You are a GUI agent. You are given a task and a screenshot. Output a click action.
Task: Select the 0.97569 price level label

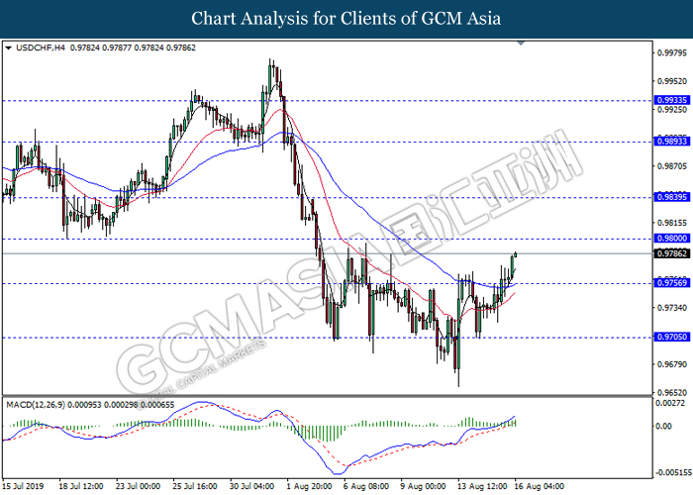[x=672, y=283]
